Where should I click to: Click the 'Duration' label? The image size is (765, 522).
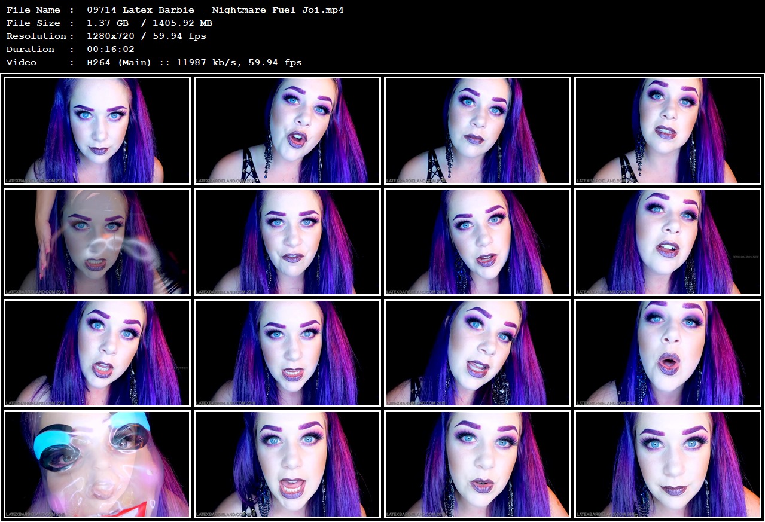pyautogui.click(x=30, y=49)
